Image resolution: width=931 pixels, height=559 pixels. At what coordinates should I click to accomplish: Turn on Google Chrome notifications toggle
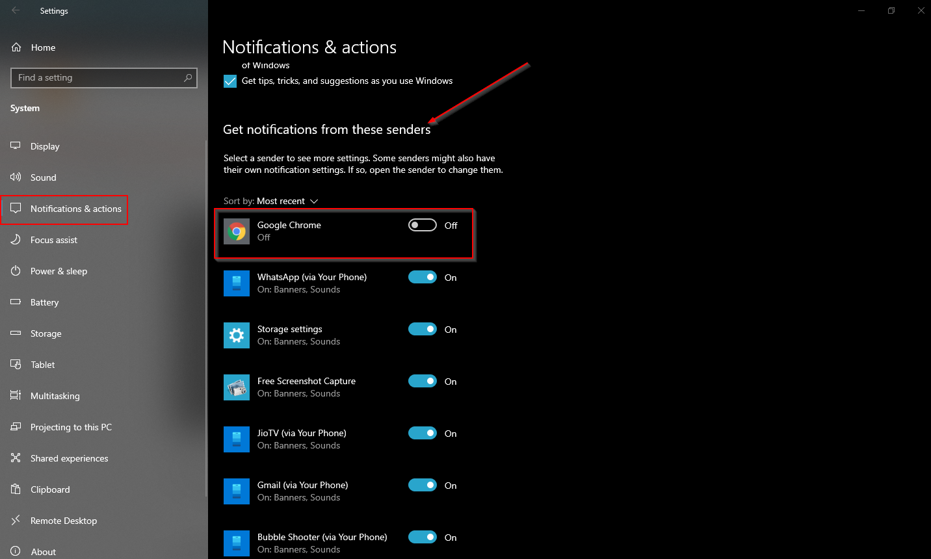click(423, 225)
